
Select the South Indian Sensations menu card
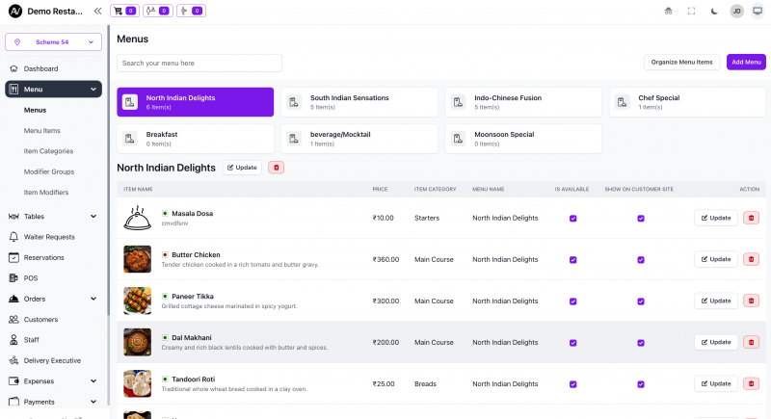[359, 102]
